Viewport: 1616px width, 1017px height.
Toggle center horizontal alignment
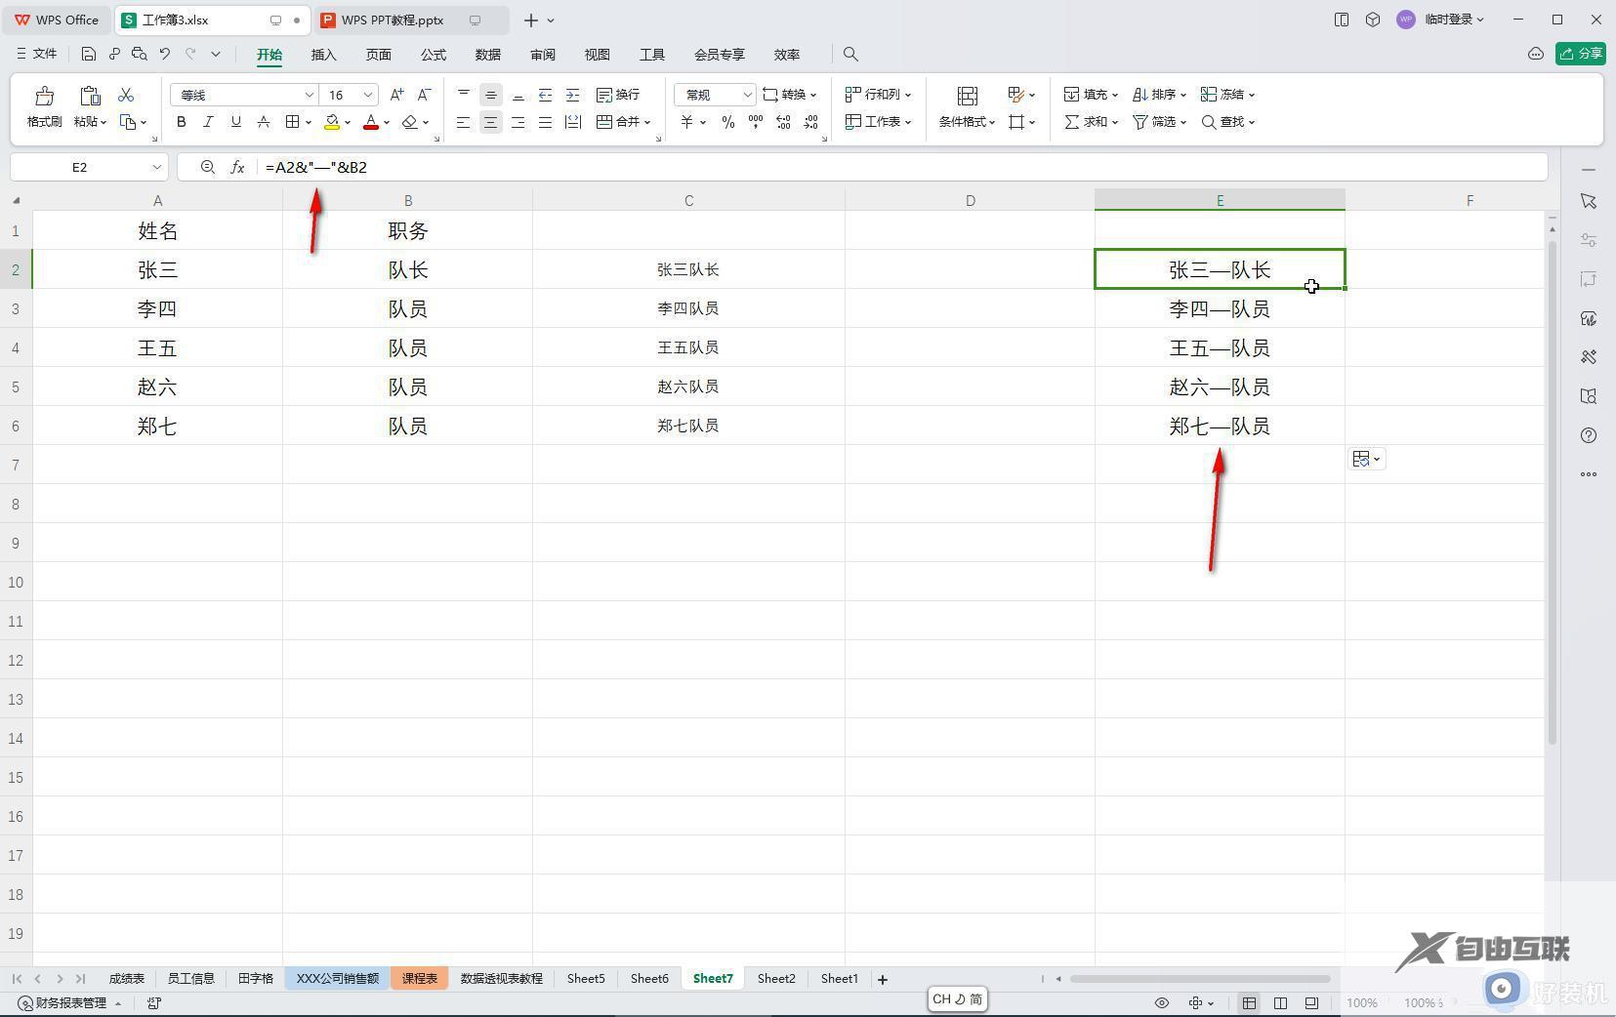(x=491, y=122)
